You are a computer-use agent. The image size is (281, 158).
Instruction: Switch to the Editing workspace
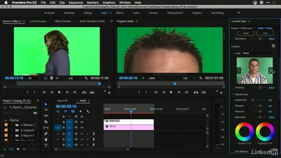click(x=88, y=13)
